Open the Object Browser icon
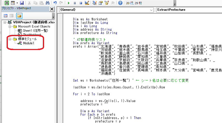222x123 pixels. (106, 3)
